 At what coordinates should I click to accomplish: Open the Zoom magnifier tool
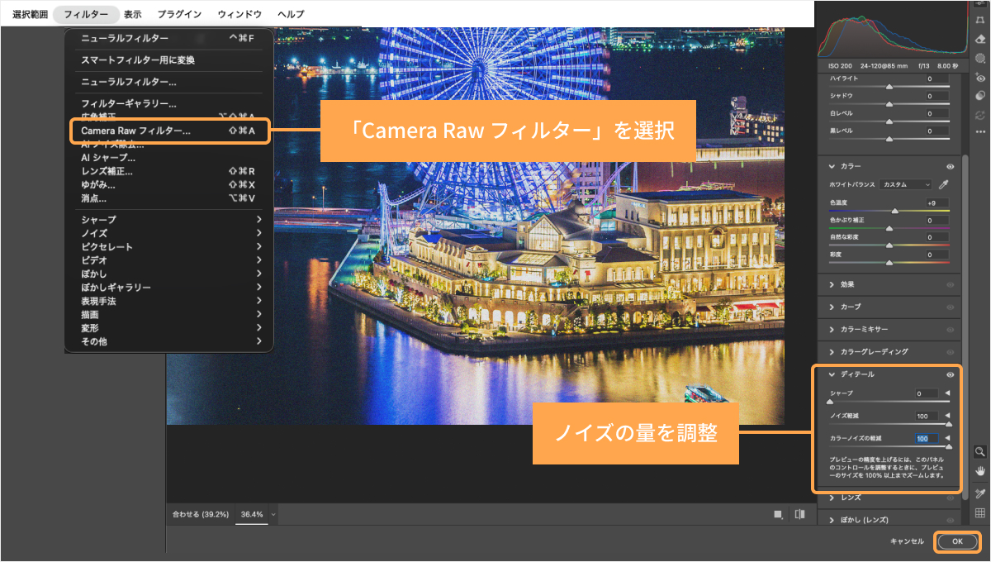(x=980, y=452)
